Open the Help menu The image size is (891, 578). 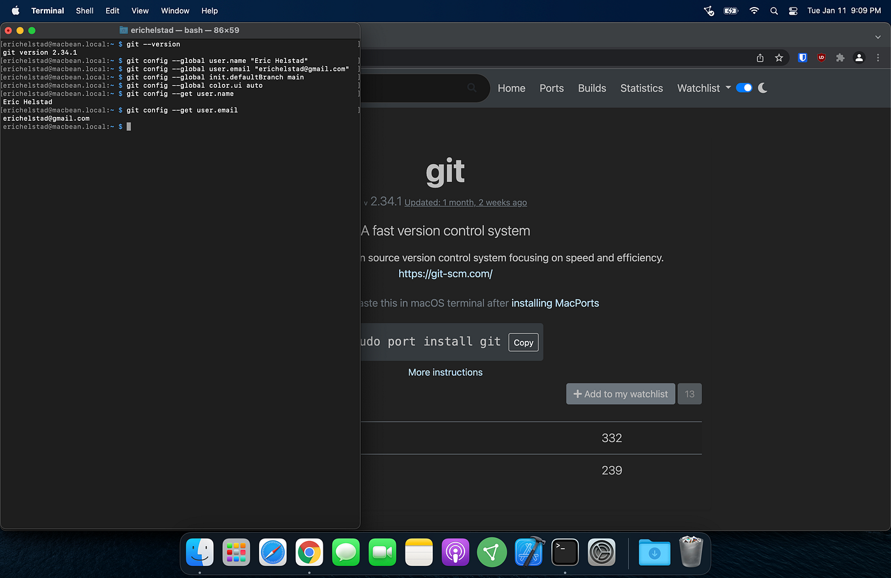pyautogui.click(x=209, y=11)
